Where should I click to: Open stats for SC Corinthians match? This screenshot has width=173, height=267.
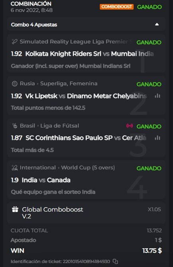[157, 138]
